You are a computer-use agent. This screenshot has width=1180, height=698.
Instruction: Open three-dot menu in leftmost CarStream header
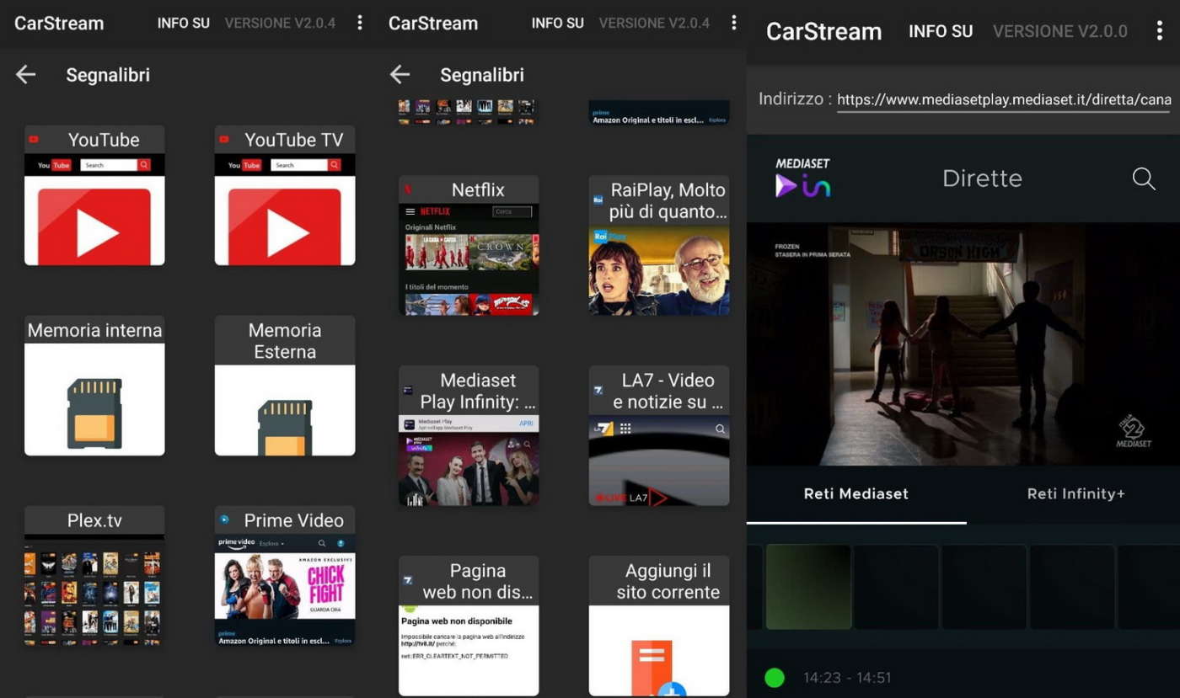tap(360, 23)
